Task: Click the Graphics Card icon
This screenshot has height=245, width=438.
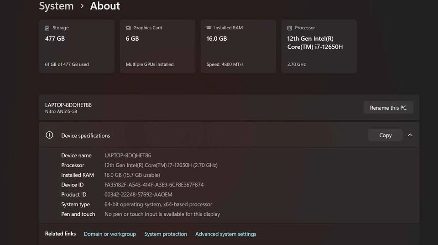Action: [x=128, y=28]
